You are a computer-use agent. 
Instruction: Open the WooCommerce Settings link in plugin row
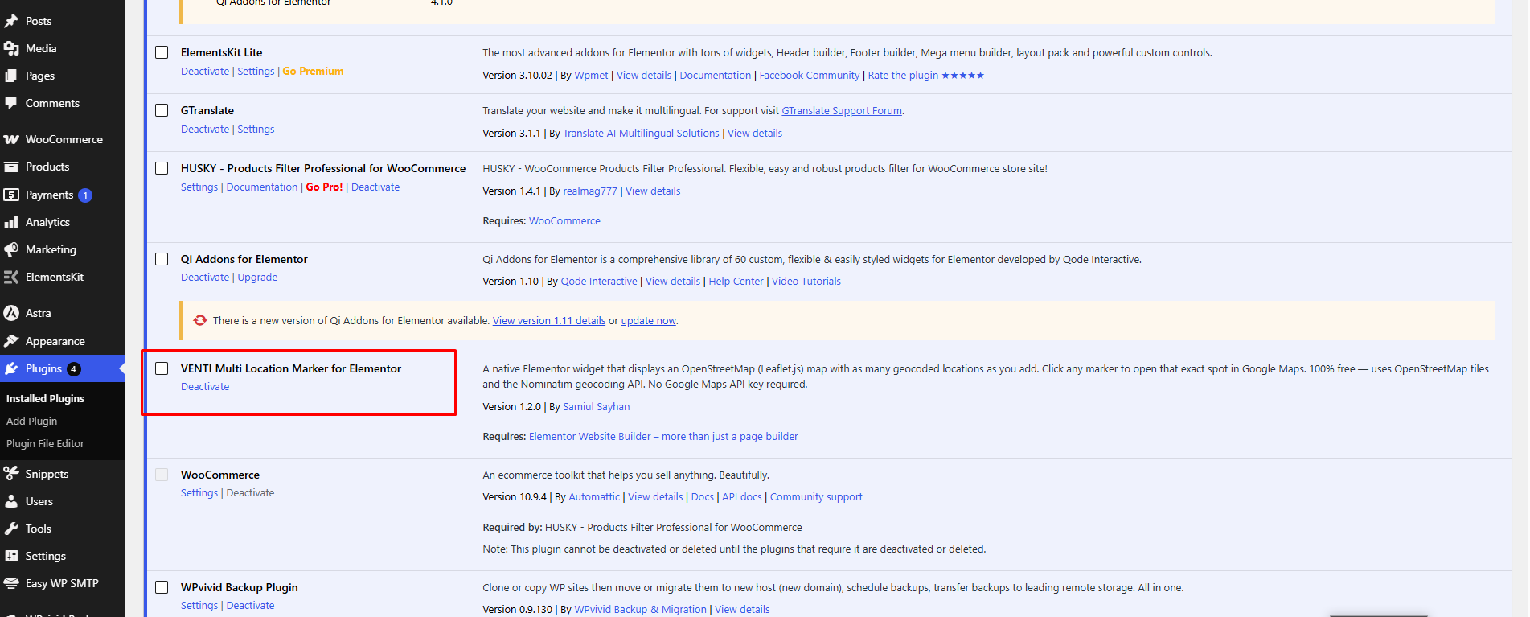point(199,492)
